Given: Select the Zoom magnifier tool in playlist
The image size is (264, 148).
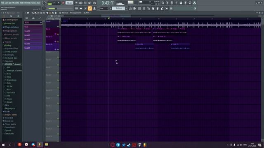Looking at the screenshot, I should (53, 13).
